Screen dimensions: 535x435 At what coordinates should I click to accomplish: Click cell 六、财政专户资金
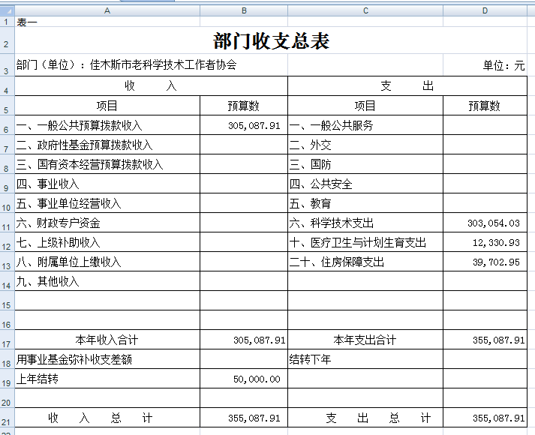pos(107,223)
